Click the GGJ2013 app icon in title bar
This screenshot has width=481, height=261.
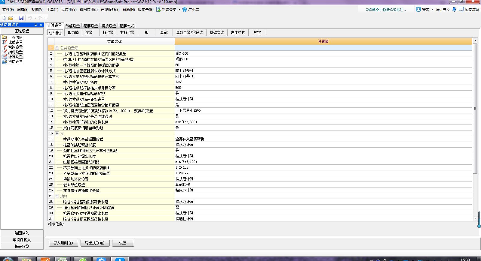coord(2,2)
